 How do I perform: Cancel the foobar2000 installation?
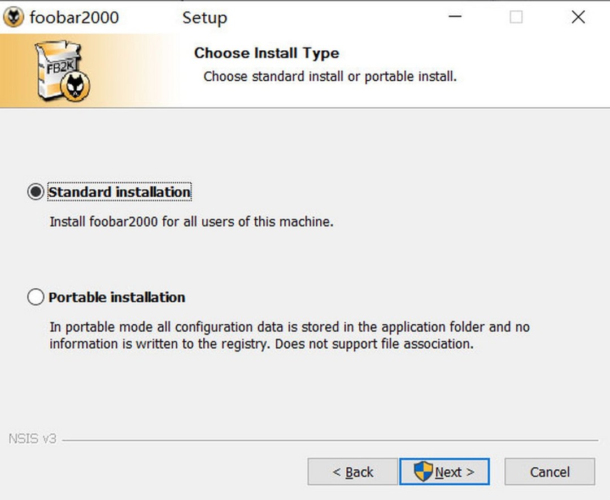point(549,471)
